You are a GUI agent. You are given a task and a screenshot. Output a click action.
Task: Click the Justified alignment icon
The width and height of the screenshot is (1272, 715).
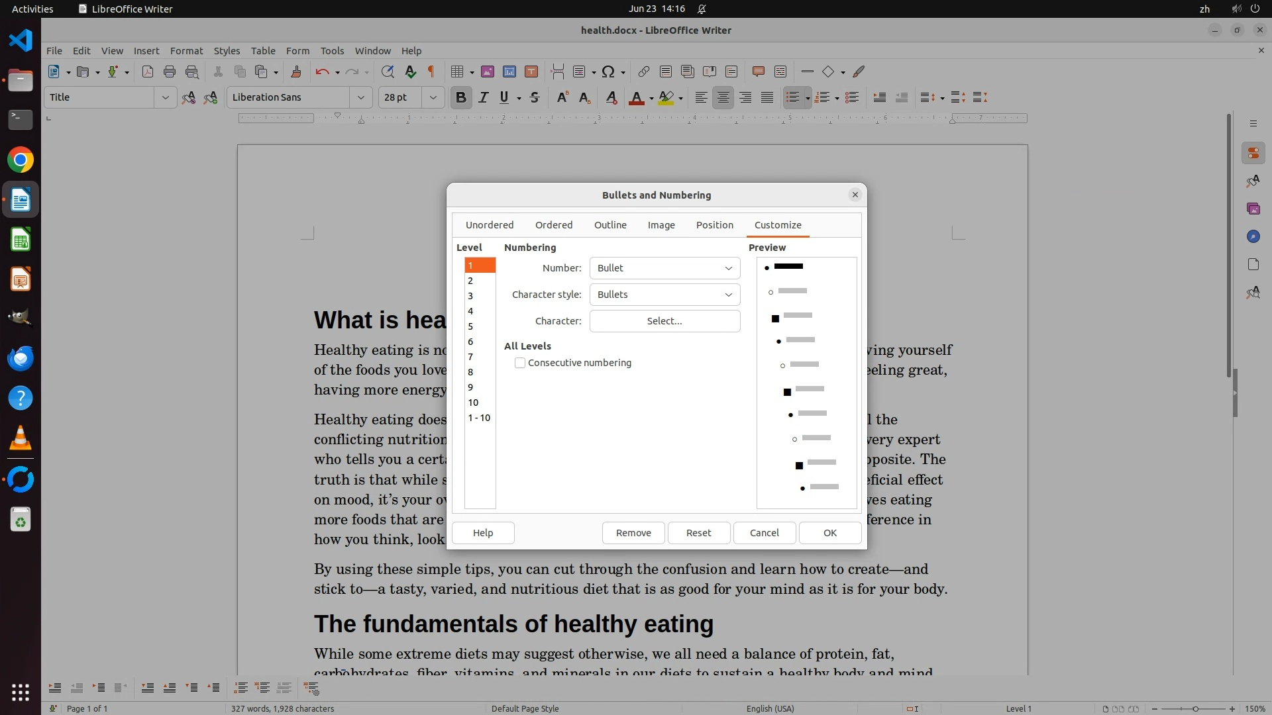pos(767,98)
